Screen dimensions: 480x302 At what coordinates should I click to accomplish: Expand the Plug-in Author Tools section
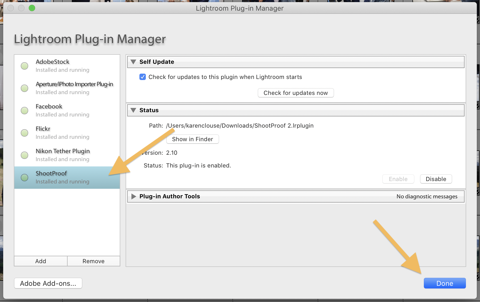[x=134, y=196]
